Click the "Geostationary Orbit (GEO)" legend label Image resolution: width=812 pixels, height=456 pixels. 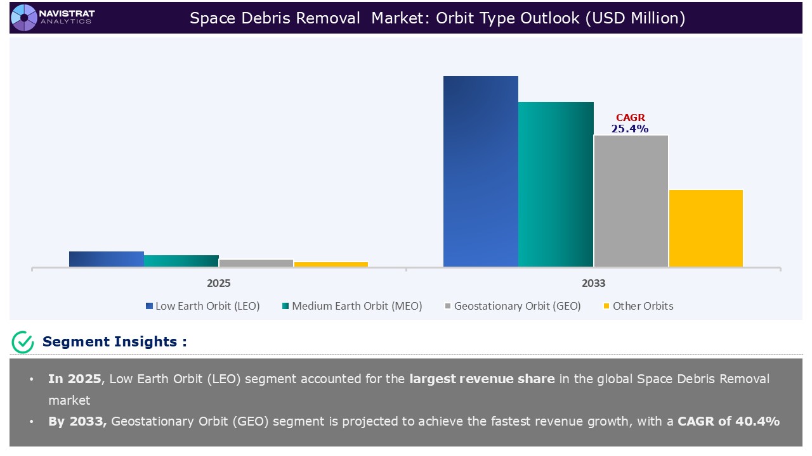518,307
